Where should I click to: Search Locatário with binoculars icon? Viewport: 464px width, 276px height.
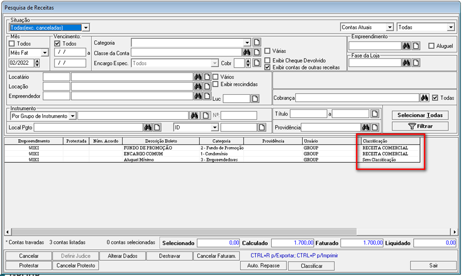coord(198,77)
